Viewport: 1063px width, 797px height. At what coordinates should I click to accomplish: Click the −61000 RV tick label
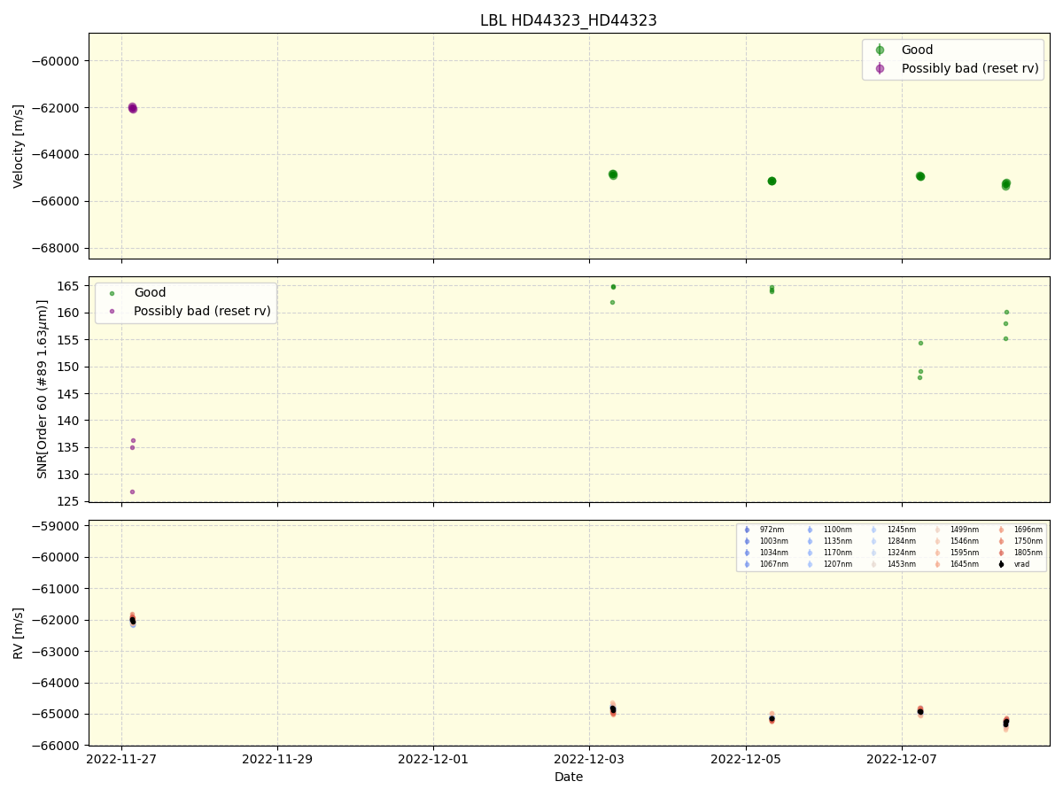(55, 589)
